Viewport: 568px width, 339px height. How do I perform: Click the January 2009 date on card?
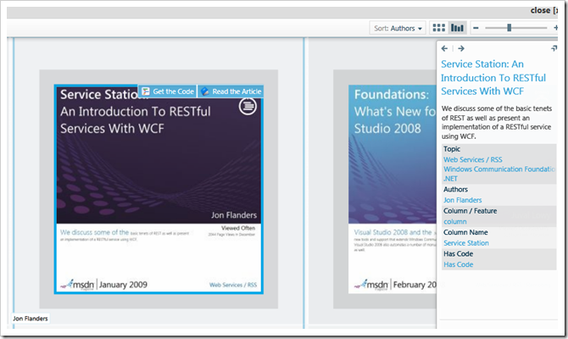(x=123, y=285)
